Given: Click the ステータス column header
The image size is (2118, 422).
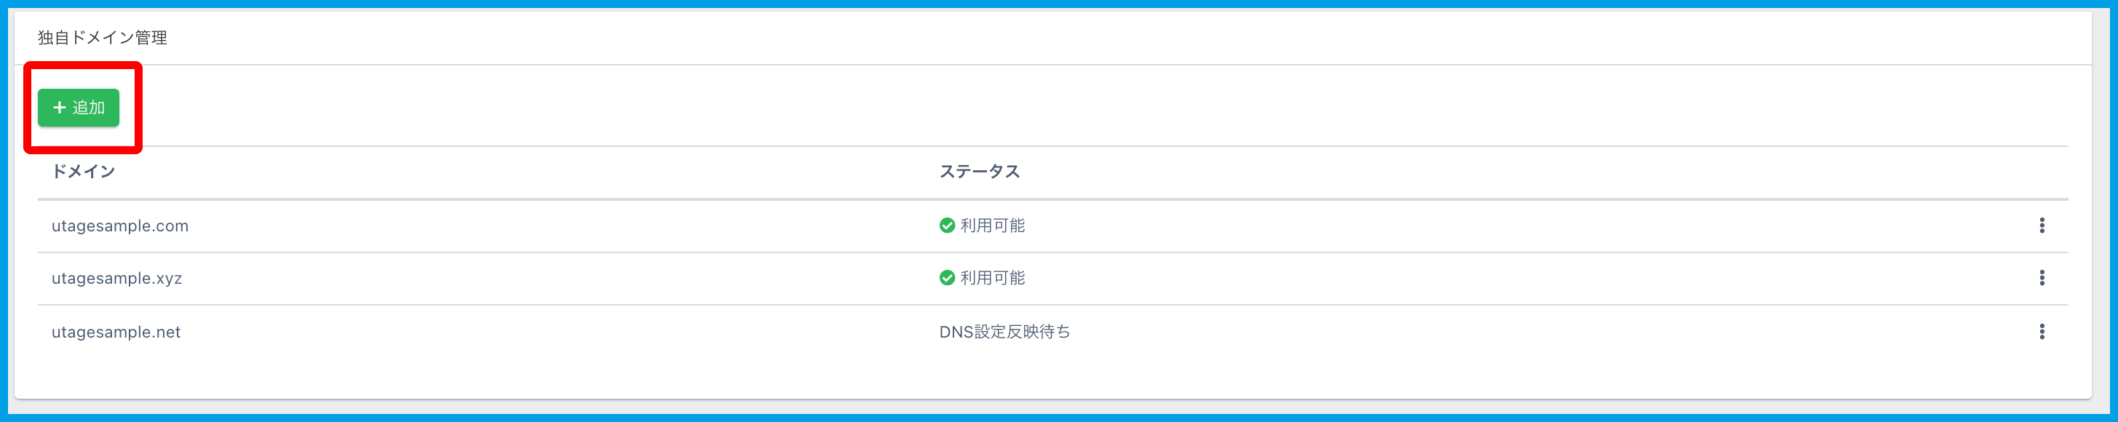Looking at the screenshot, I should [979, 171].
